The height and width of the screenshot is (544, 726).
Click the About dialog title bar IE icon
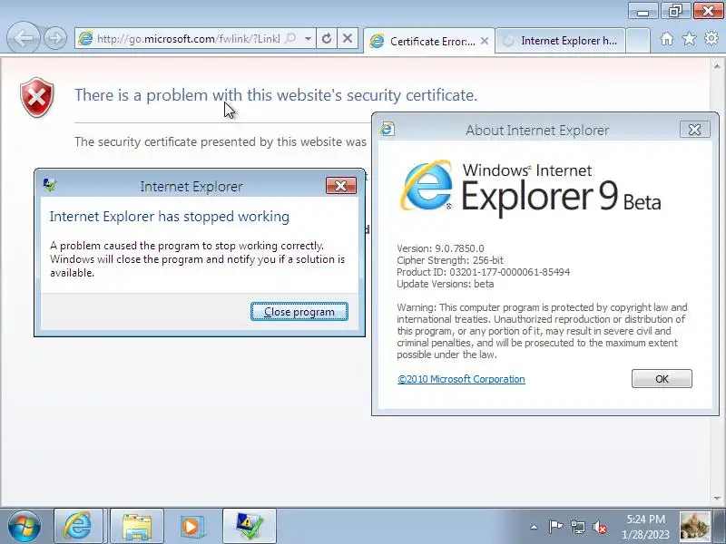(x=388, y=129)
